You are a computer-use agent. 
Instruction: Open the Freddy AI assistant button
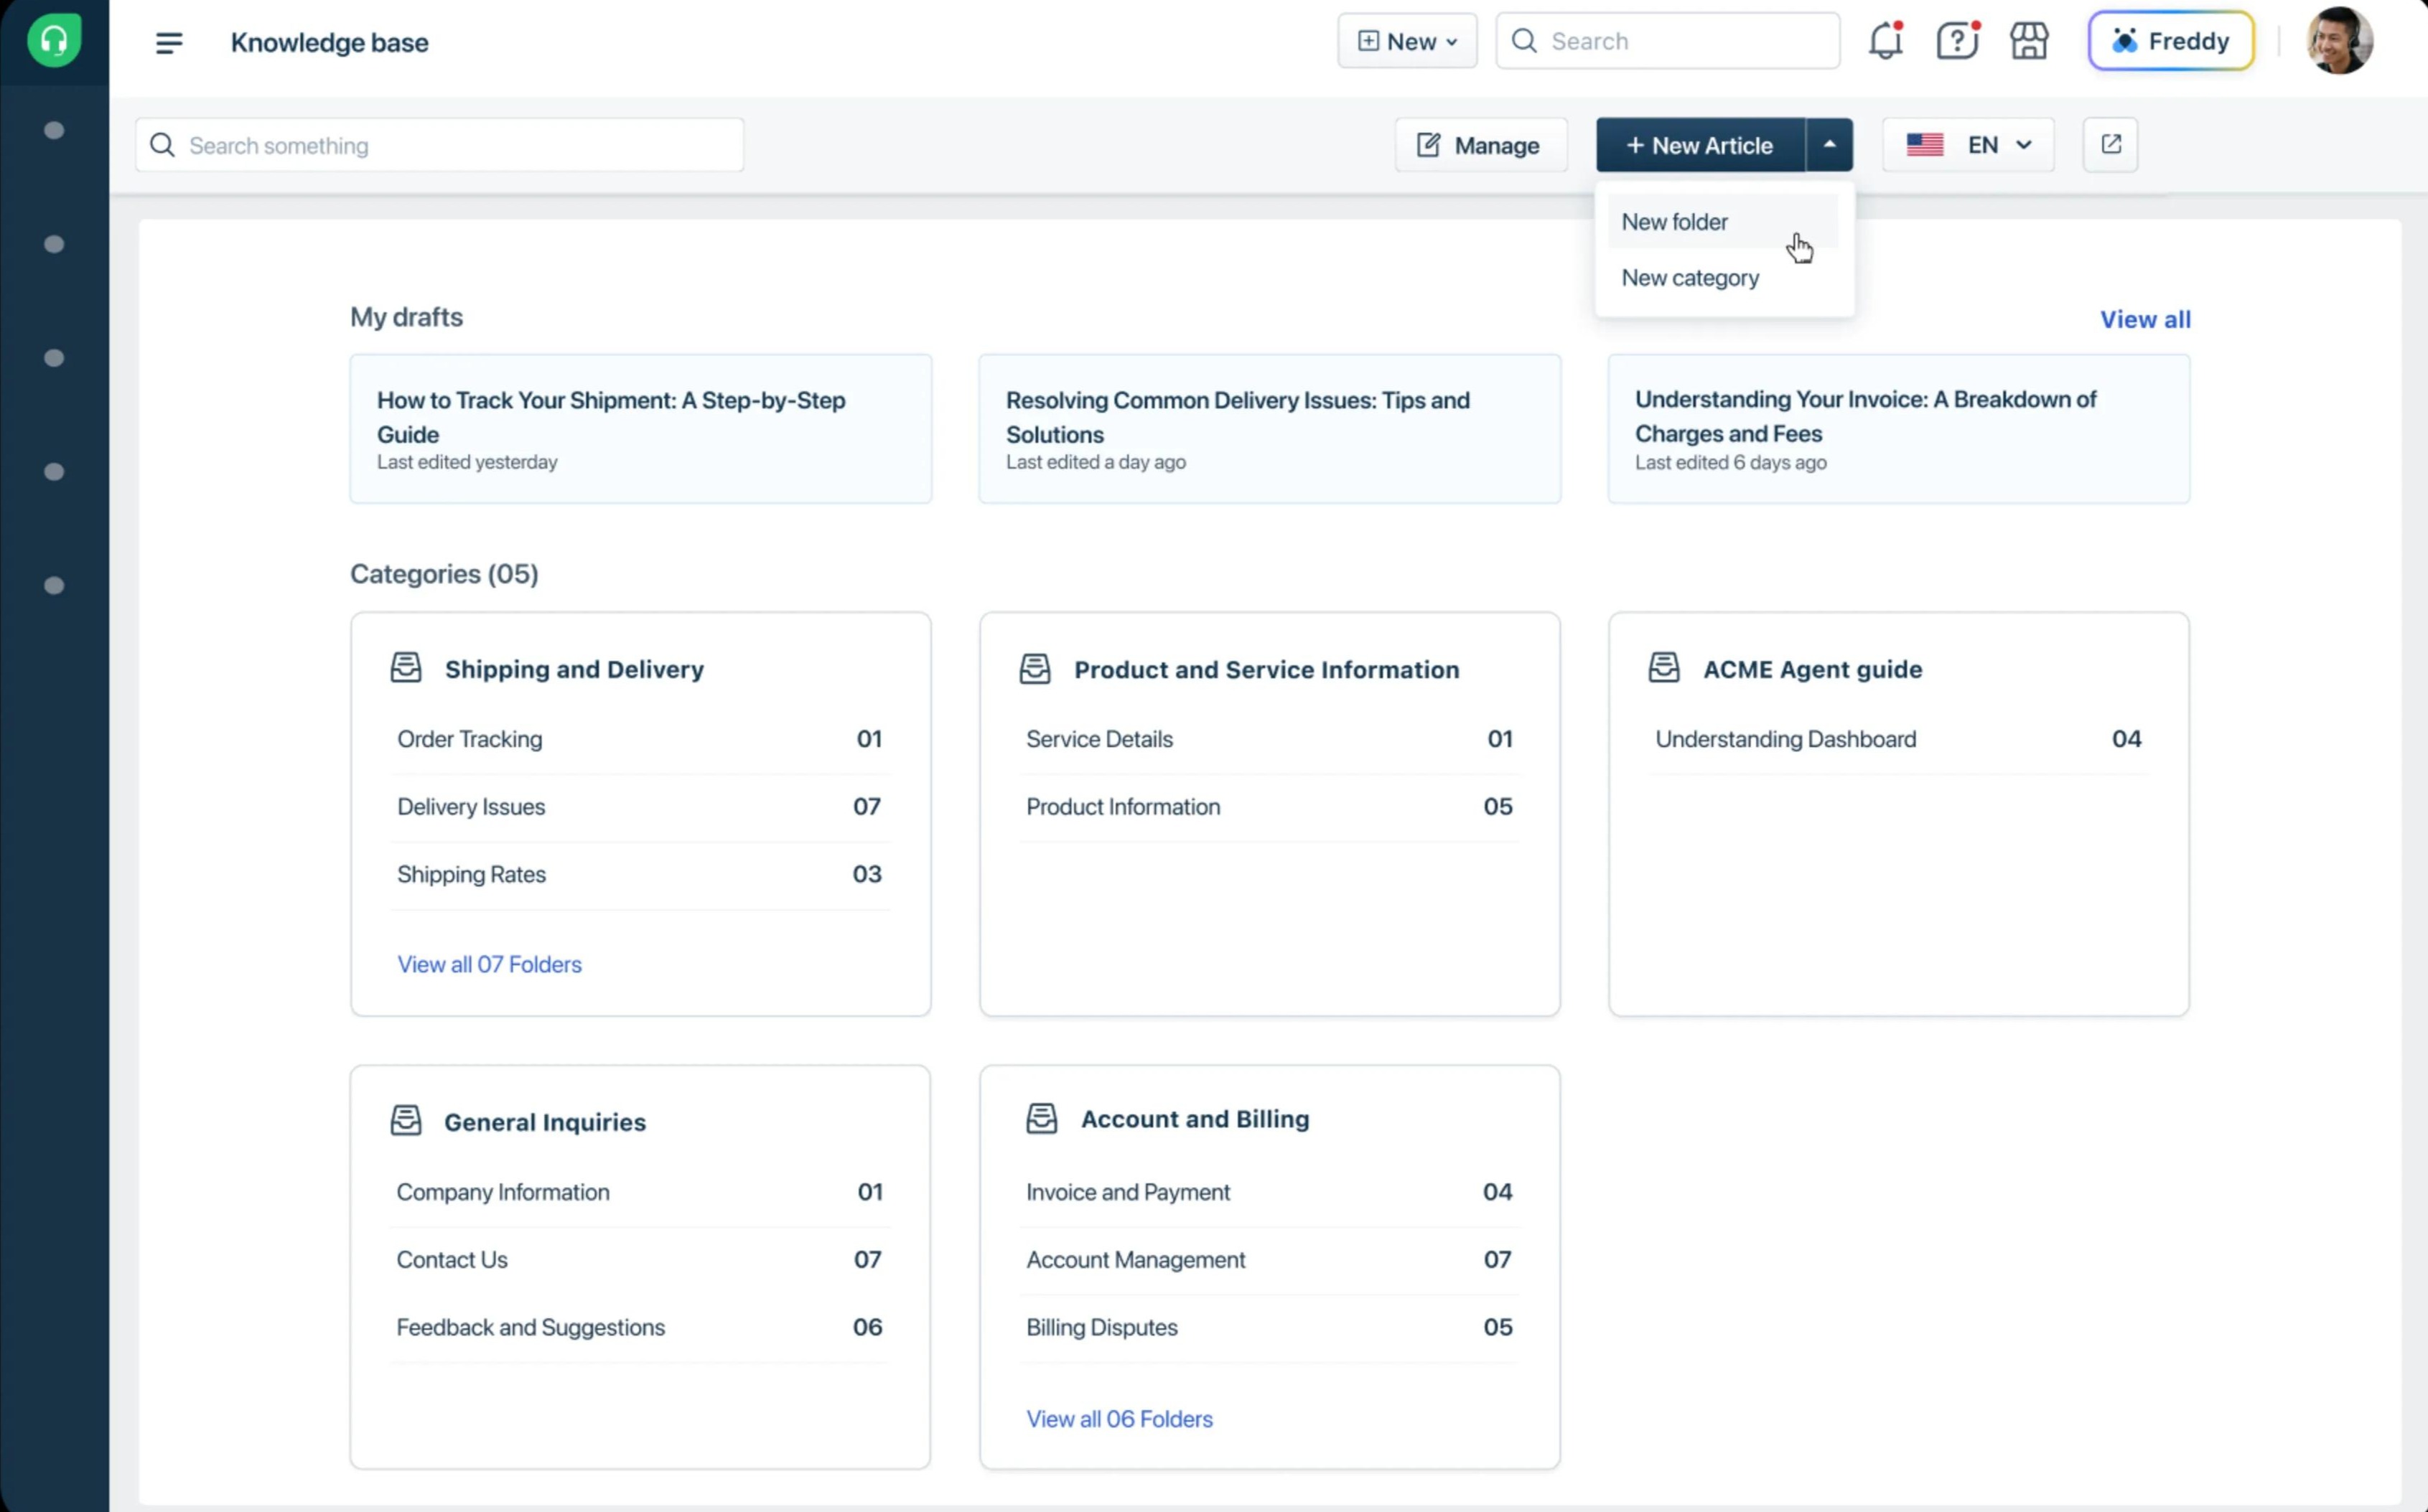click(x=2171, y=41)
